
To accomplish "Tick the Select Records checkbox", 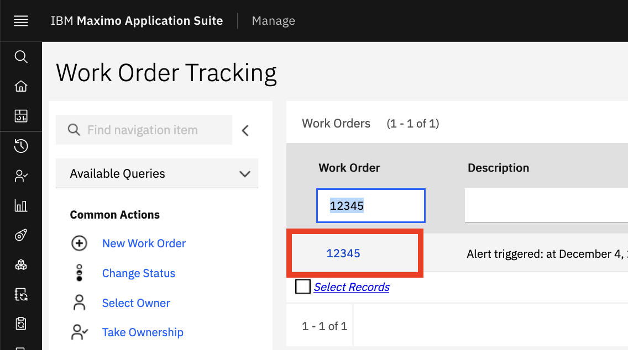I will [x=303, y=287].
